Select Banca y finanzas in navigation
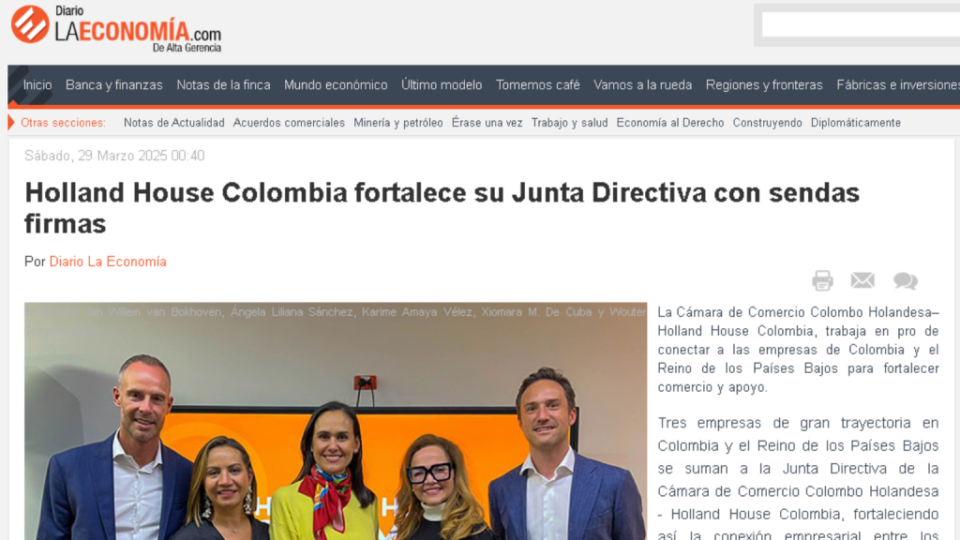Screen dimensions: 960x540 click(x=113, y=85)
